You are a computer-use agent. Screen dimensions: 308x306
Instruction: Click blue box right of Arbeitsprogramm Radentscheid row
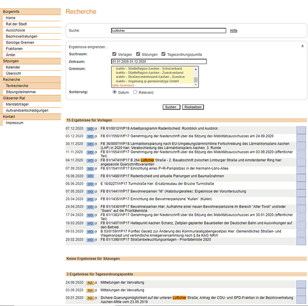pos(301,129)
